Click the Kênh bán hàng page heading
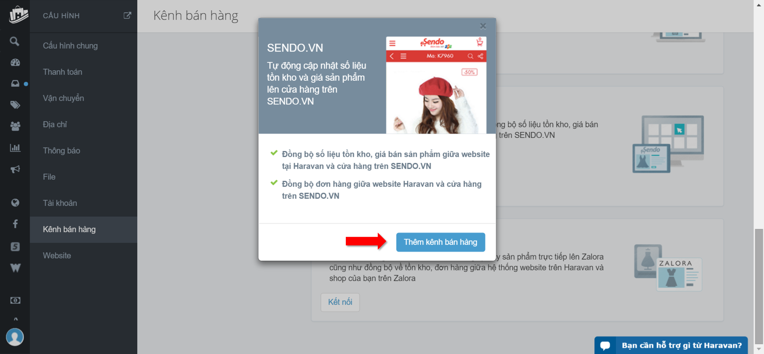The width and height of the screenshot is (764, 354). pyautogui.click(x=195, y=16)
